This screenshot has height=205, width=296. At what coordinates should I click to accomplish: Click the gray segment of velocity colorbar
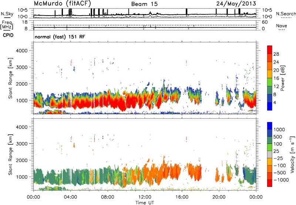point(270,154)
